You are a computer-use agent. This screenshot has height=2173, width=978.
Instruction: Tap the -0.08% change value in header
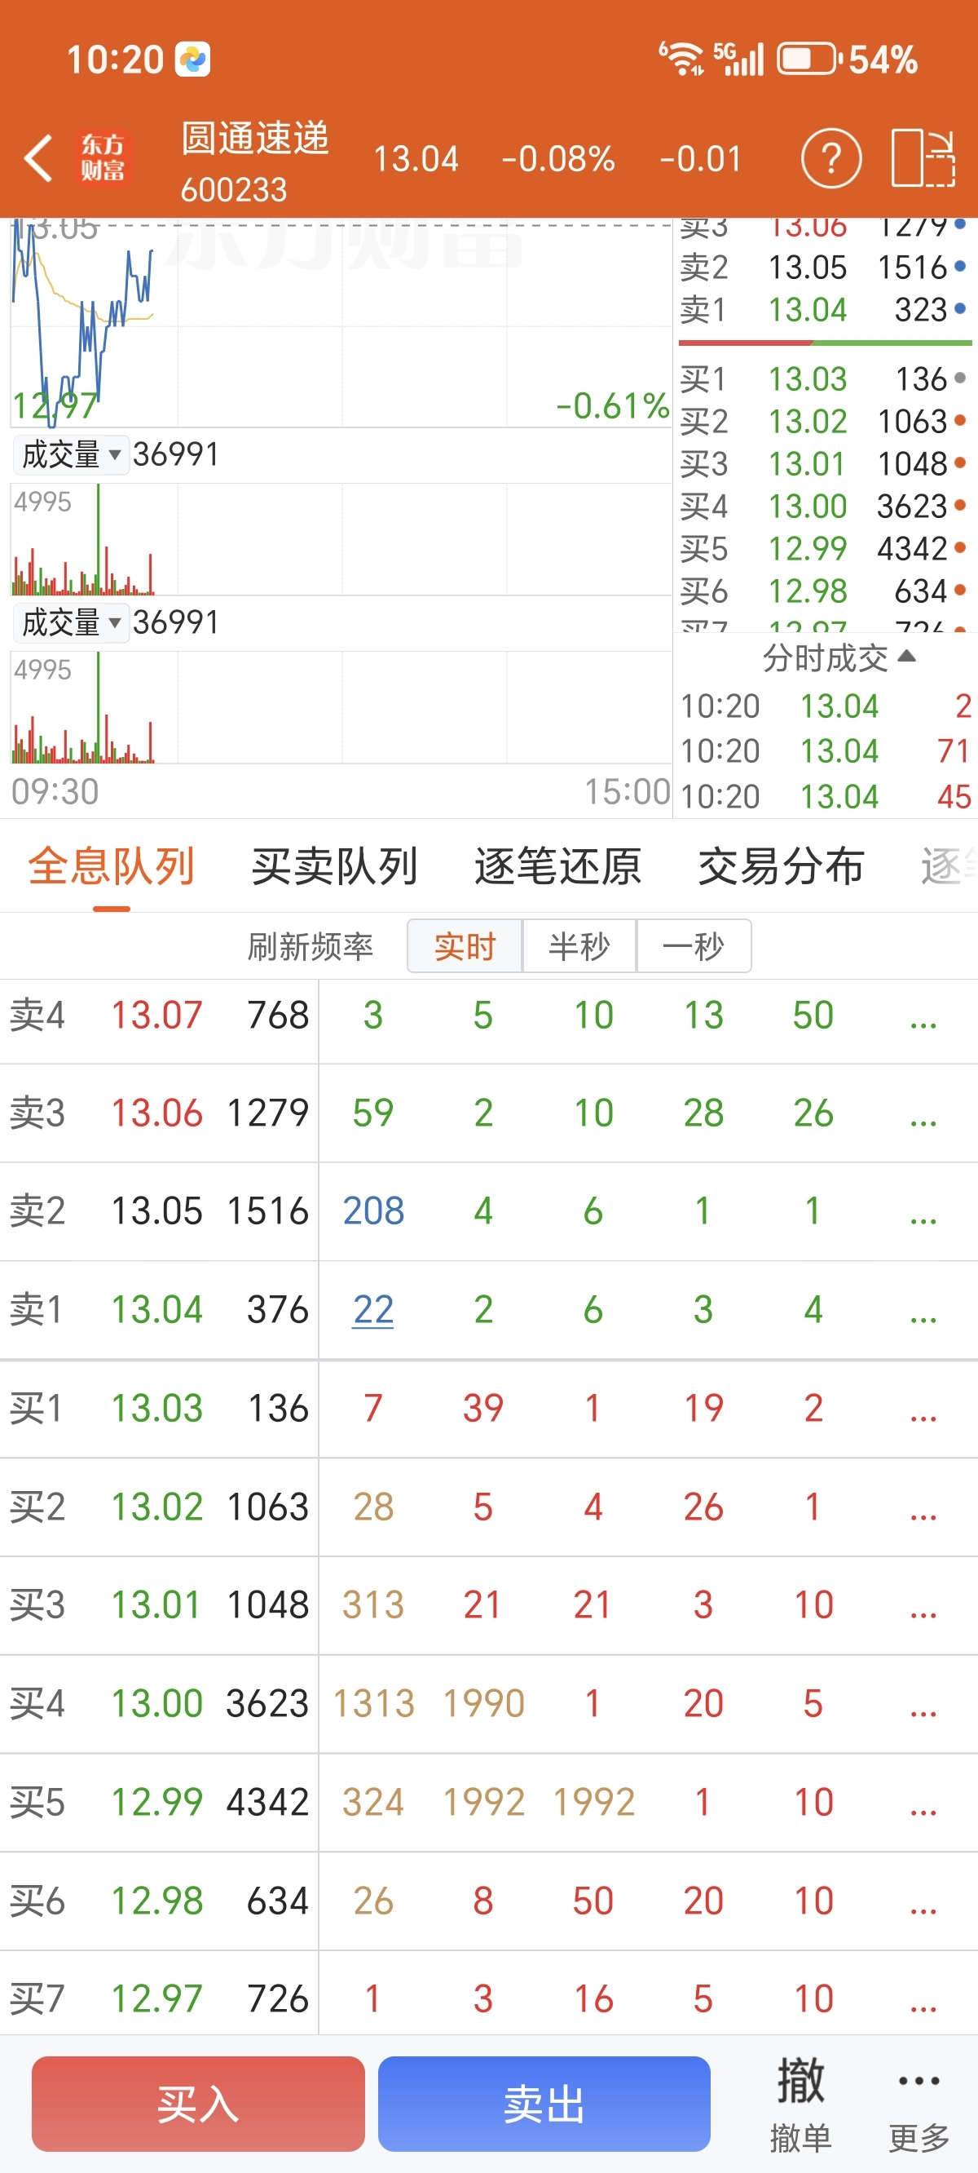click(557, 158)
